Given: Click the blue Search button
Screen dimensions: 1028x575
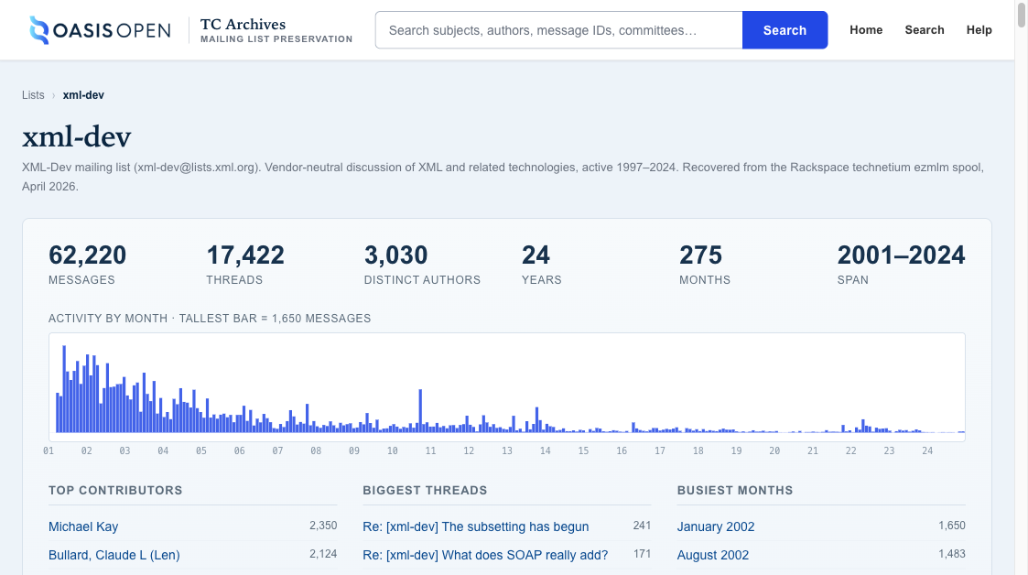Looking at the screenshot, I should 785,30.
